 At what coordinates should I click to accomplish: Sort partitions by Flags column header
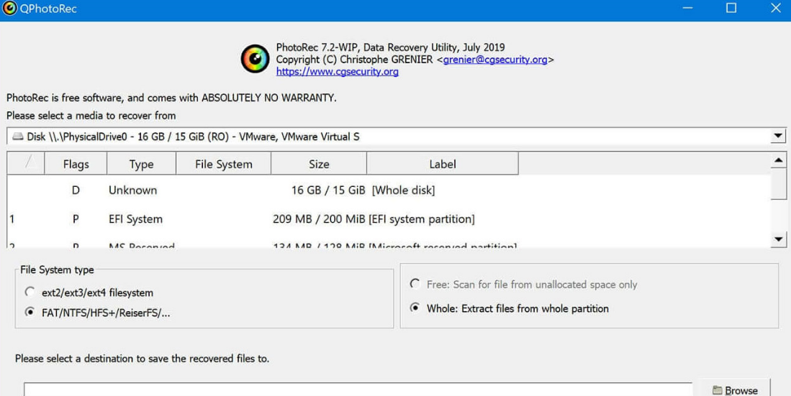point(76,164)
